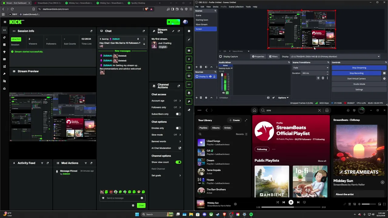
Task: Go to previous Spotify track
Action: (x=284, y=202)
